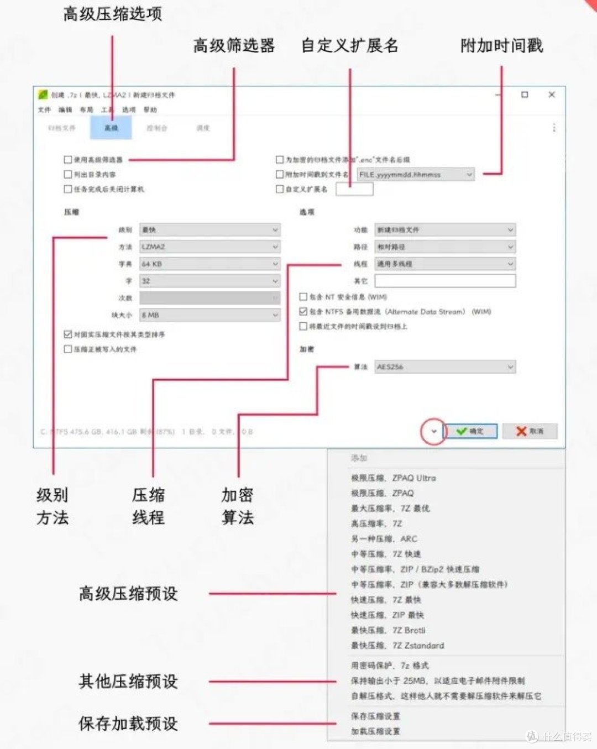Viewport: 597px width, 749px height.
Task: Click the 自定义扩展名 text field
Action: [355, 189]
